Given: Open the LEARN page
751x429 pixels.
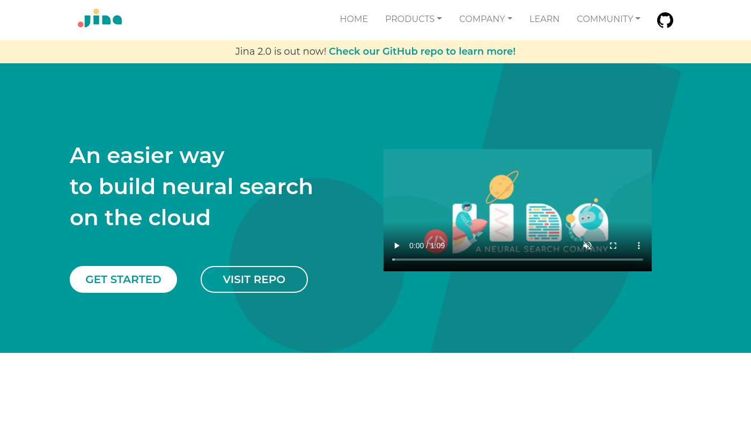Looking at the screenshot, I should click(544, 19).
